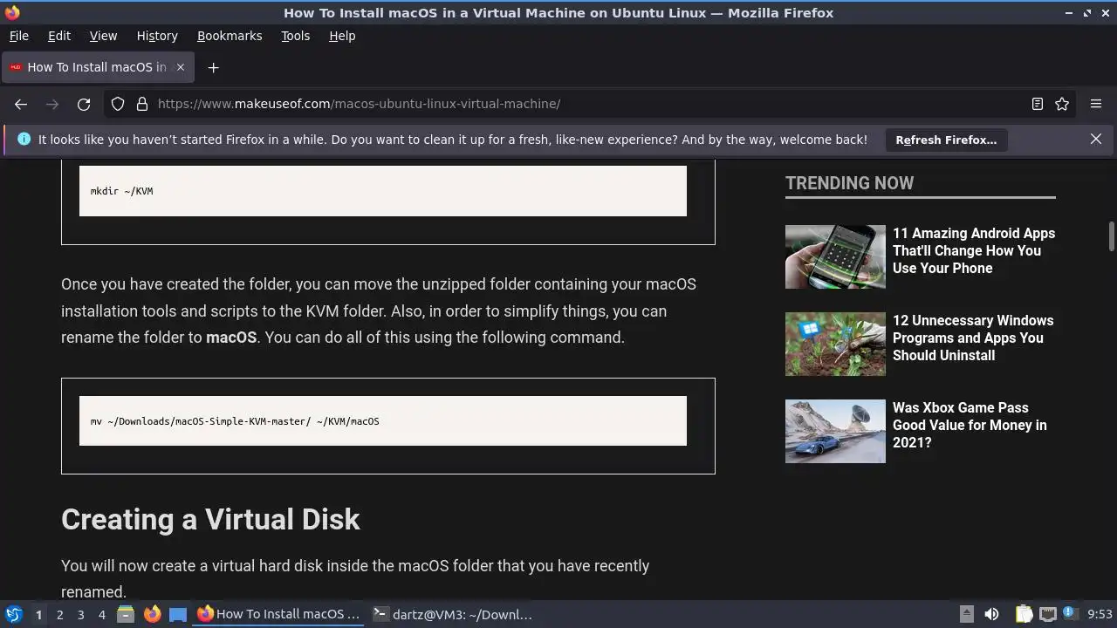The width and height of the screenshot is (1117, 628).
Task: Click the forward navigation arrow
Action: pos(52,104)
